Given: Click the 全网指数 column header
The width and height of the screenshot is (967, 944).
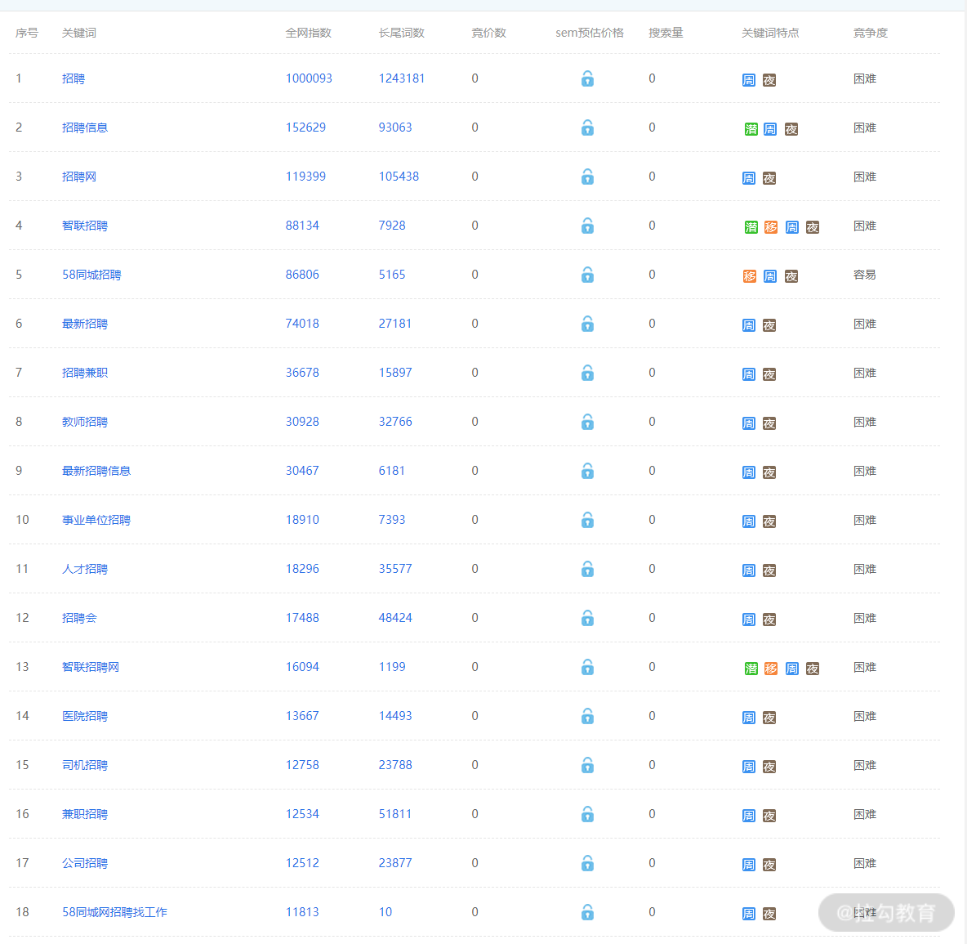Looking at the screenshot, I should tap(309, 33).
